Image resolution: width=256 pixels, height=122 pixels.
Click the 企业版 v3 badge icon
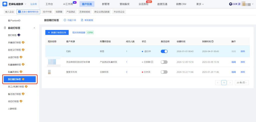[235, 4]
